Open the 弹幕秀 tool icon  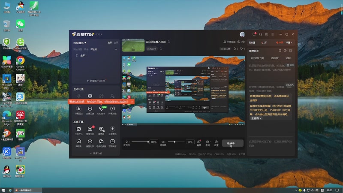coord(79,143)
